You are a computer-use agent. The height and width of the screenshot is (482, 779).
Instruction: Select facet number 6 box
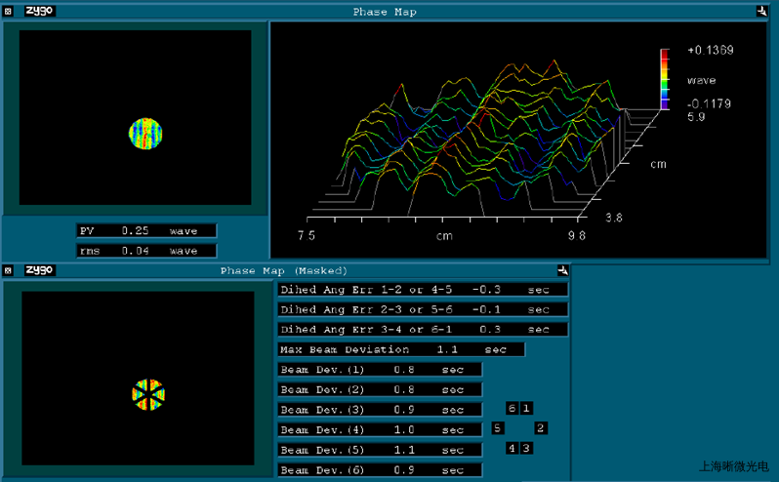tap(512, 408)
